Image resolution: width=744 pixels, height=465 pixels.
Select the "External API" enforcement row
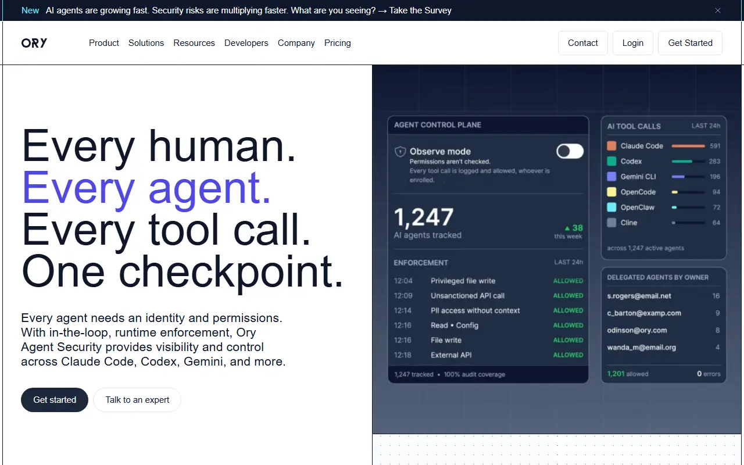pyautogui.click(x=488, y=355)
